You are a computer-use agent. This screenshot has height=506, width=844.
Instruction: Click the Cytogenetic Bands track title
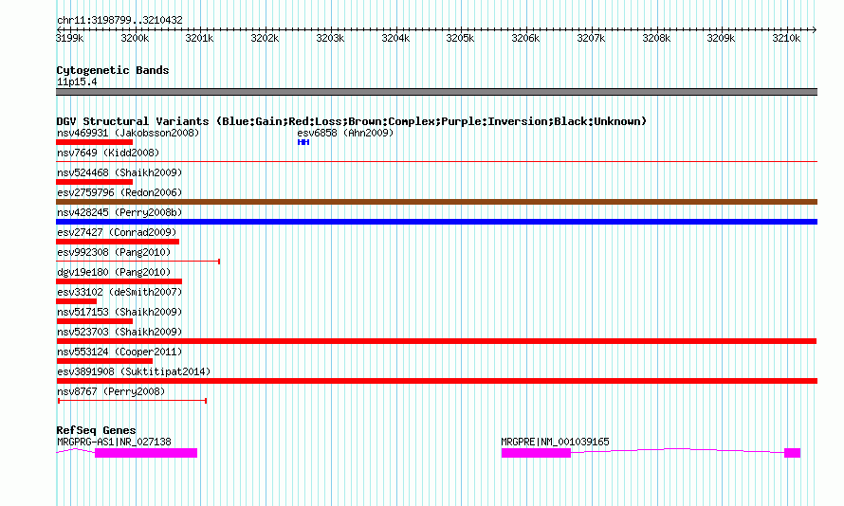click(113, 70)
